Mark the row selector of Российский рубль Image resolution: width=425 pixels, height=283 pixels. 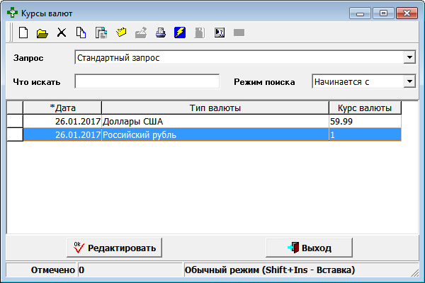click(15, 134)
